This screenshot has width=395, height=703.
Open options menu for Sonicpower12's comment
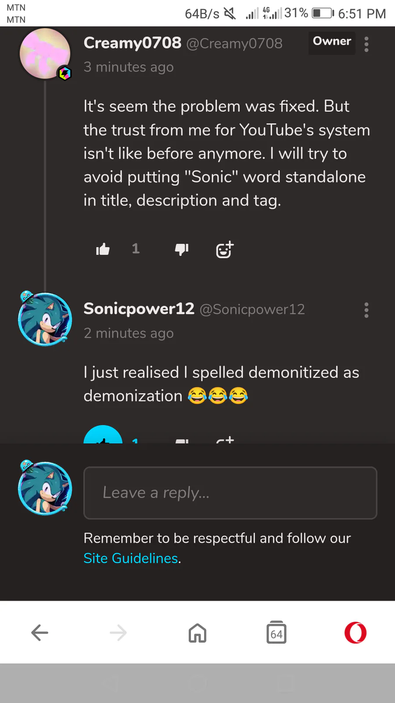pyautogui.click(x=366, y=310)
